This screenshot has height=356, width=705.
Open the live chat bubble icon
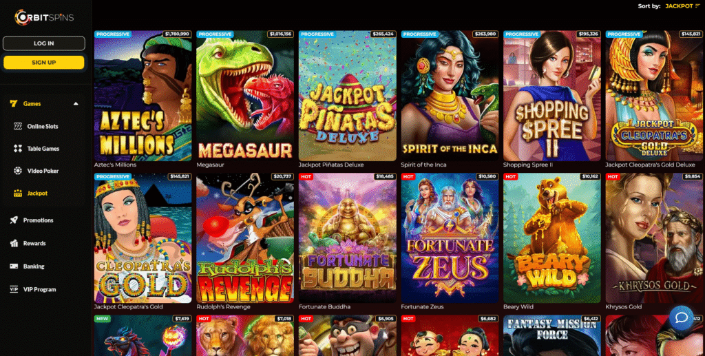pos(681,318)
